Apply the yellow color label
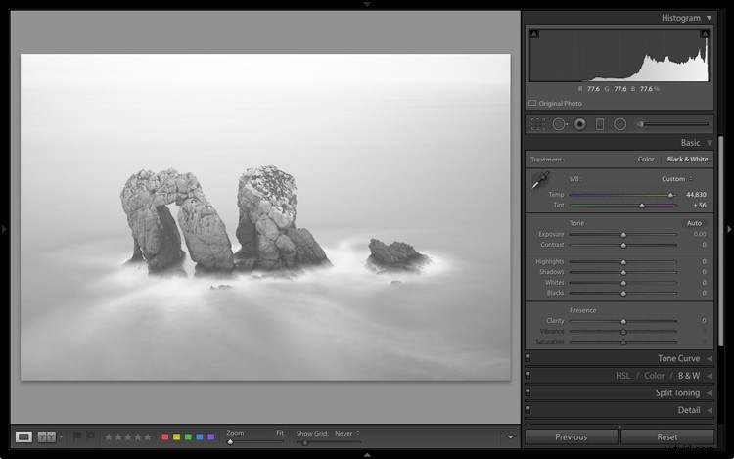734x459 pixels. tap(176, 437)
